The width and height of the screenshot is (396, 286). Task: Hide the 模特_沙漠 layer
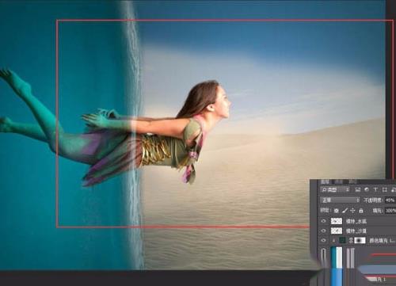coord(324,231)
